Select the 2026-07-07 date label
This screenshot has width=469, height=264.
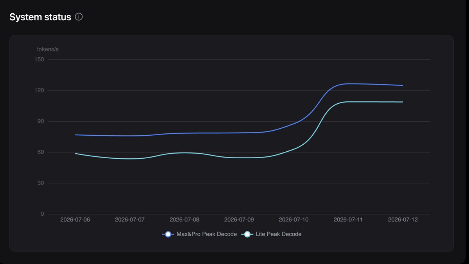coord(130,220)
